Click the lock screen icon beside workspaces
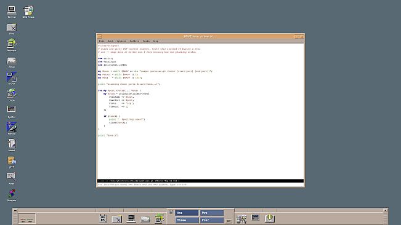 click(x=171, y=212)
